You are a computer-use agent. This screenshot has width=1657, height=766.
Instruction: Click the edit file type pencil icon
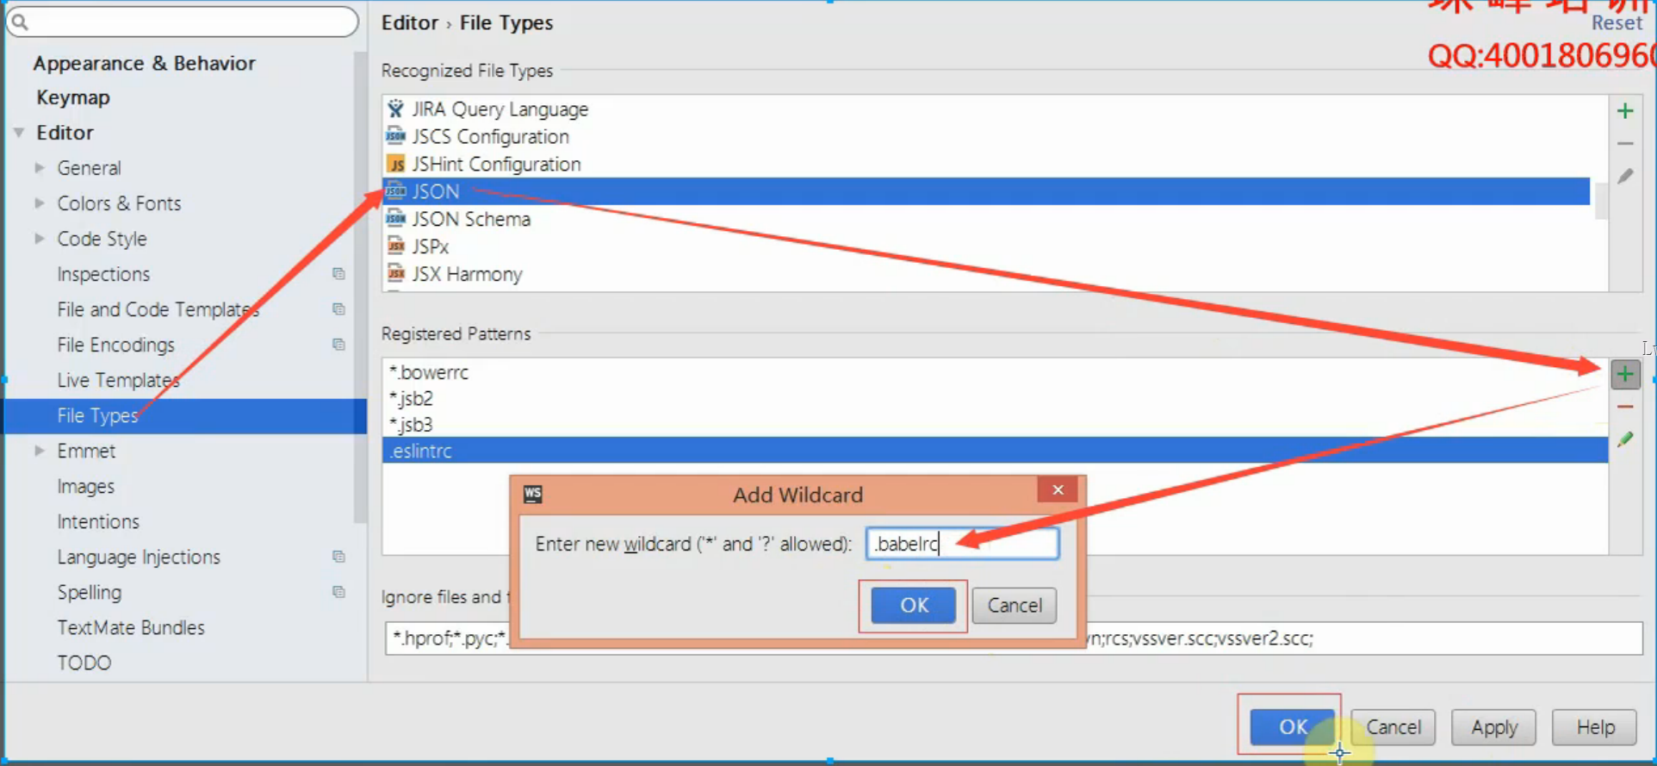[x=1625, y=177]
